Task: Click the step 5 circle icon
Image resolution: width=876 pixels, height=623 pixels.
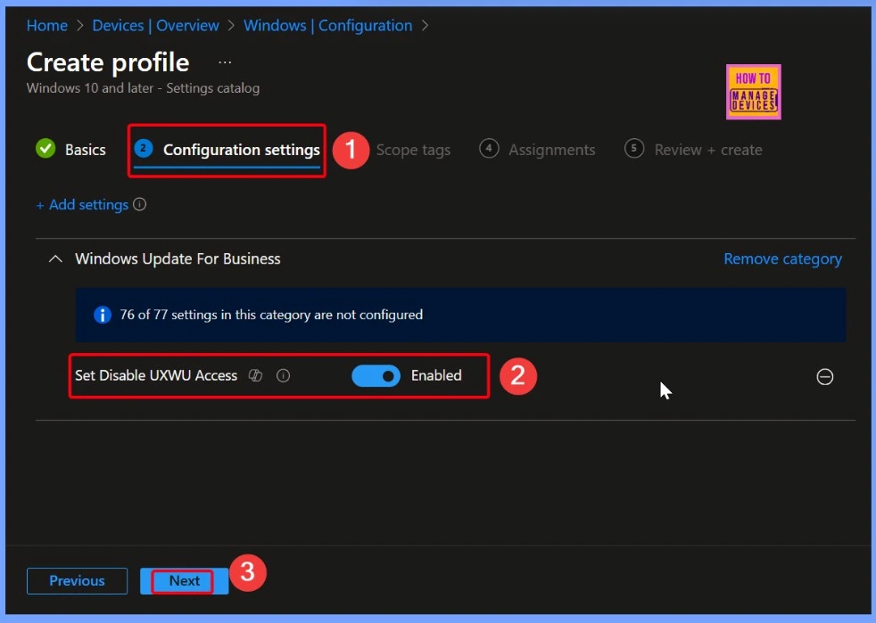Action: pos(634,149)
